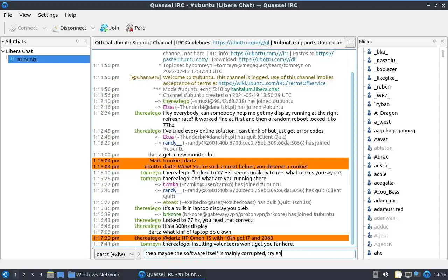The image size is (448, 280).
Task: Click the user icon next to _koolazer
Action: (369, 69)
